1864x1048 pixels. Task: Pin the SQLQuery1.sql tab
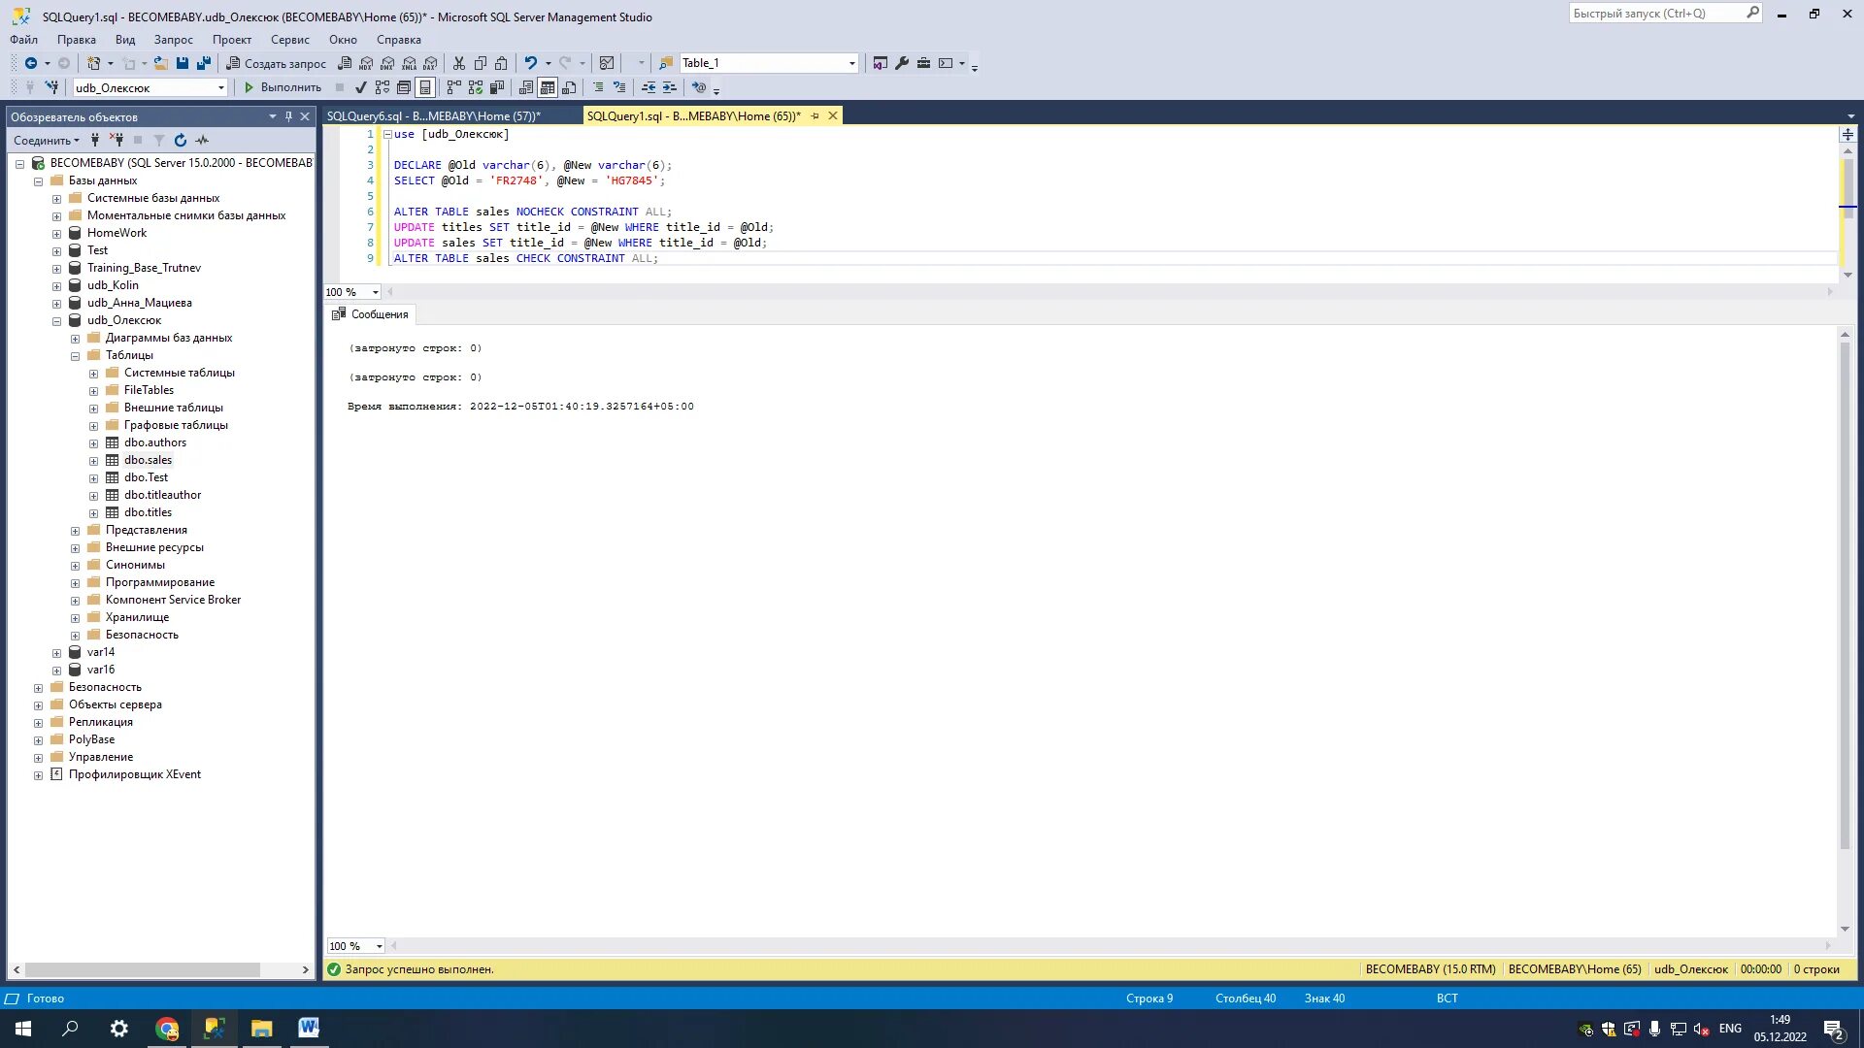(x=815, y=115)
